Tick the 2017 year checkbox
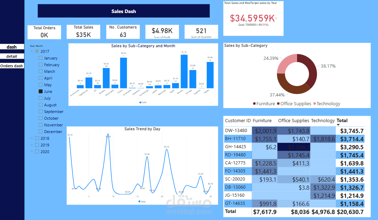 [x=37, y=51]
